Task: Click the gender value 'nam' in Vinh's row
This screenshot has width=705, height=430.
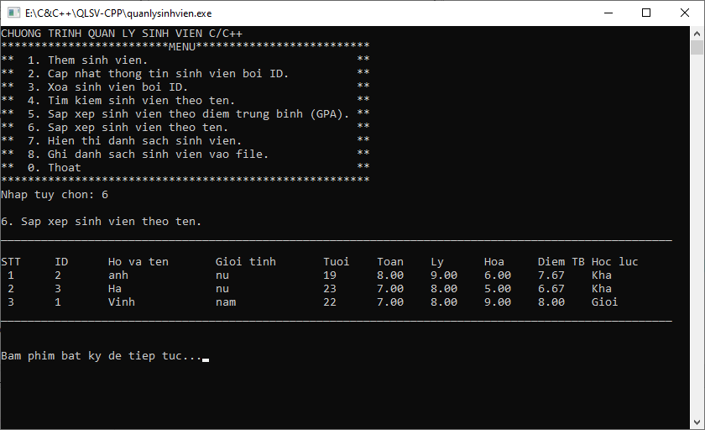Action: [x=226, y=302]
